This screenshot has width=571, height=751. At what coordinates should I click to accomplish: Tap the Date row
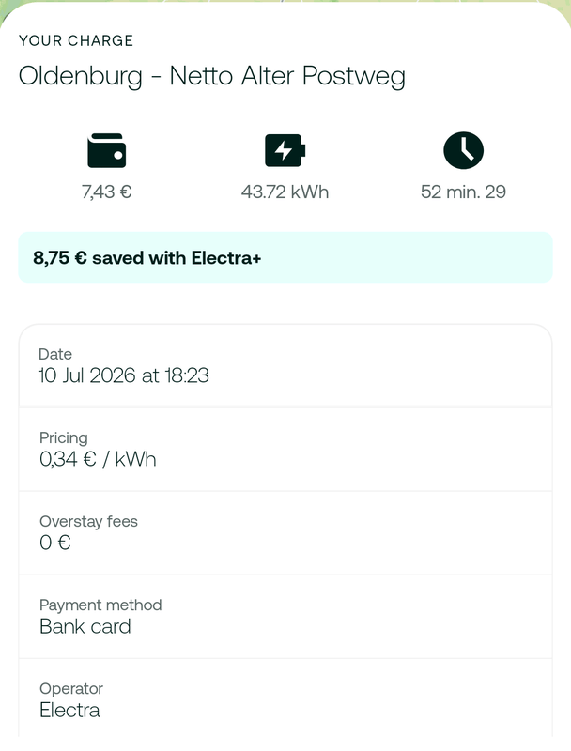pos(285,366)
